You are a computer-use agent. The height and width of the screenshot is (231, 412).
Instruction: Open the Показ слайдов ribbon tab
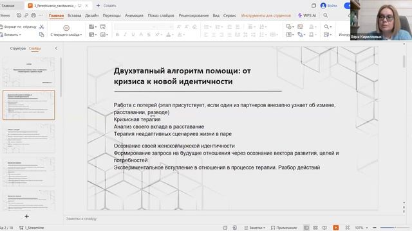pyautogui.click(x=161, y=15)
